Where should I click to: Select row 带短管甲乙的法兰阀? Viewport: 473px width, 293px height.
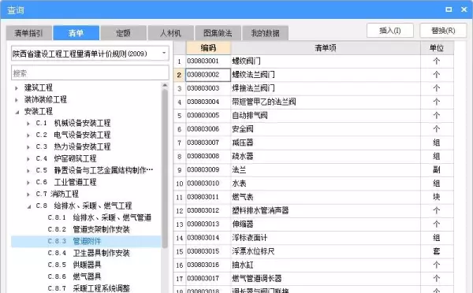click(314, 102)
